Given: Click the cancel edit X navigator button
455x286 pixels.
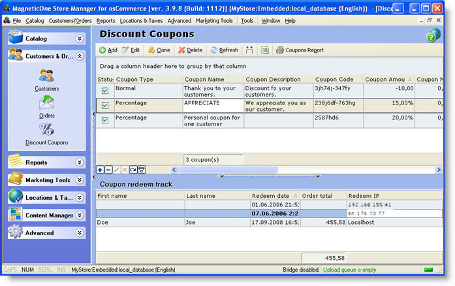Looking at the screenshot, I should [x=125, y=170].
